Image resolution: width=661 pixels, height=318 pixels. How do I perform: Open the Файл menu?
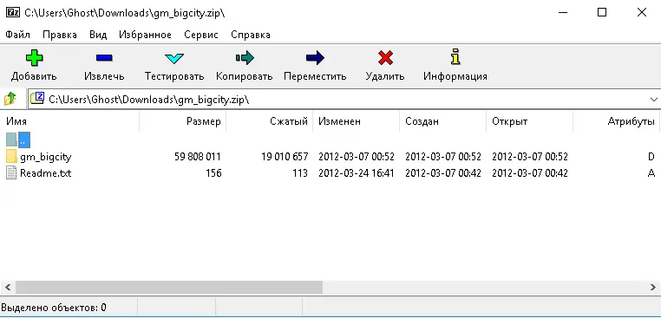[17, 35]
